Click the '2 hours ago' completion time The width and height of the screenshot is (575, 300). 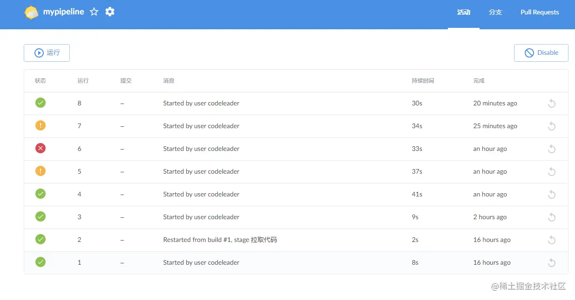490,217
